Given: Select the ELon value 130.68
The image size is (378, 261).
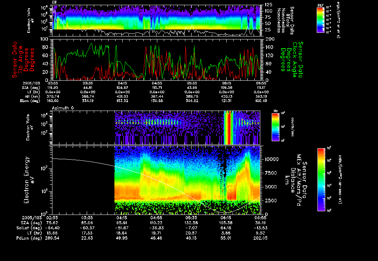Looking at the screenshot, I should (157, 101).
